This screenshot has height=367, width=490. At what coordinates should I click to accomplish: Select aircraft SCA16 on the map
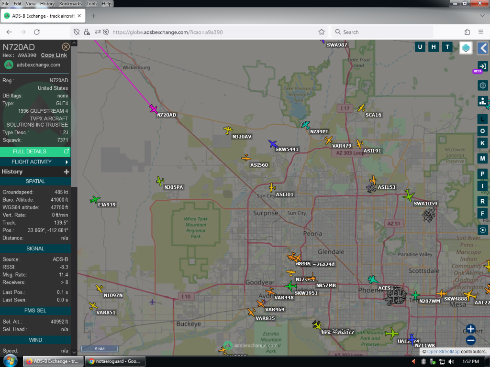361,108
